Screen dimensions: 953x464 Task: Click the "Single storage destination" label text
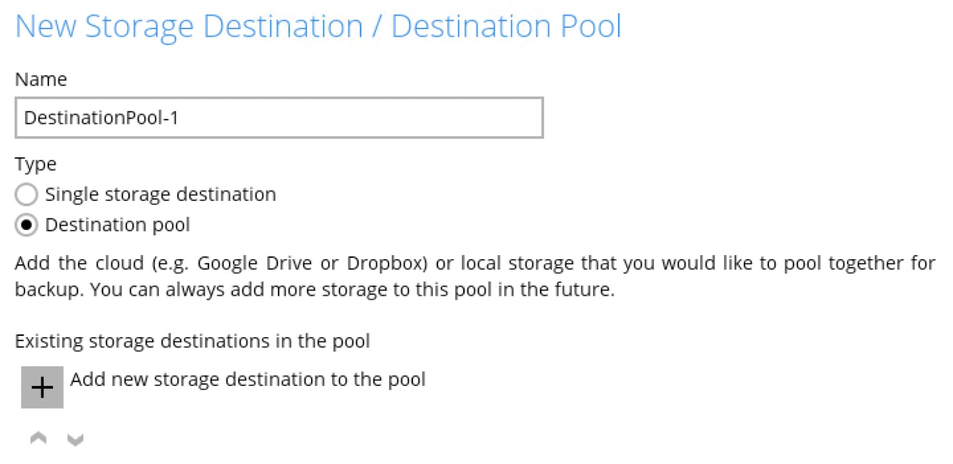coord(160,194)
